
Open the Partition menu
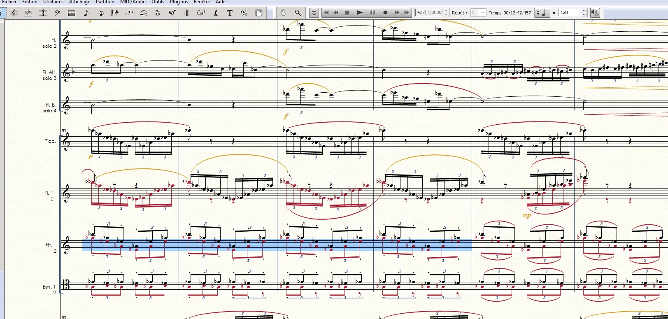click(x=105, y=2)
